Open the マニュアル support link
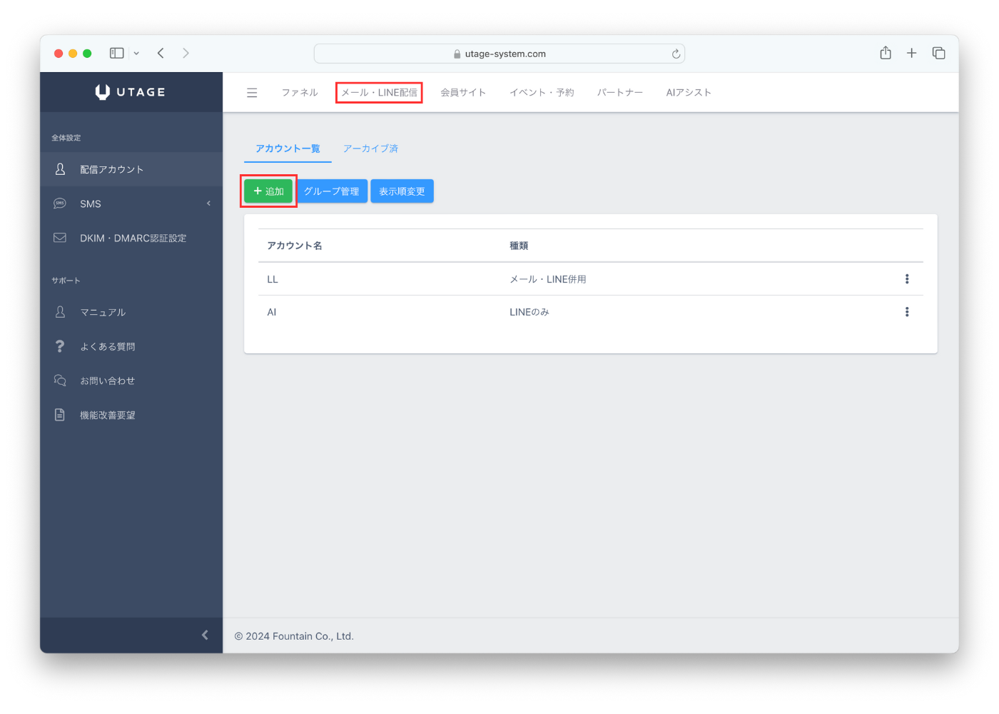Screen dimensions: 999x714 (131, 312)
